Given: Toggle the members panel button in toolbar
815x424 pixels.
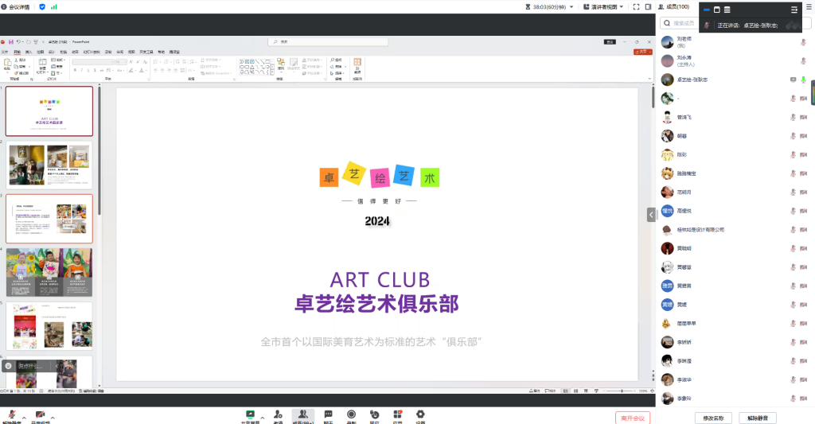Looking at the screenshot, I should point(302,414).
